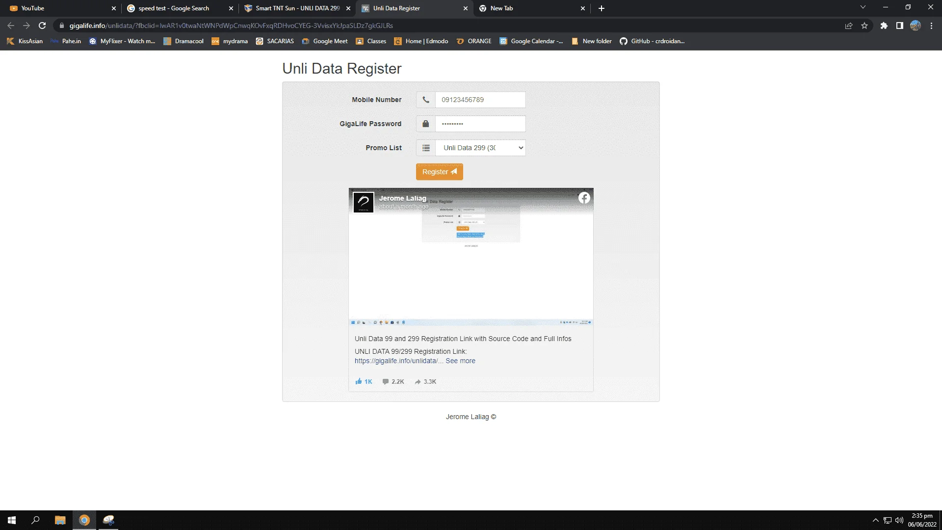Screen dimensions: 942x530
Task: Open the Facebook logo on embedded post
Action: click(x=584, y=198)
